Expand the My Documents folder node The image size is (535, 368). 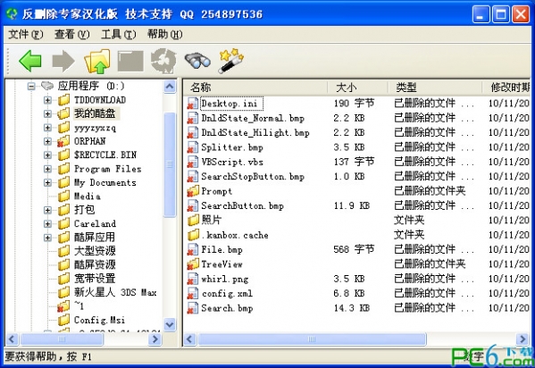(x=47, y=182)
